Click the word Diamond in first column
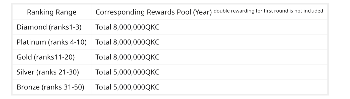This screenshot has height=99, width=350. (32, 27)
